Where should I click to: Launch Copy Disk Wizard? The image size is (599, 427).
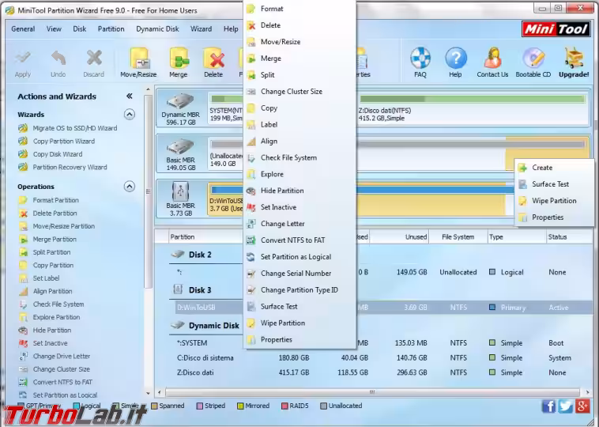pyautogui.click(x=51, y=154)
